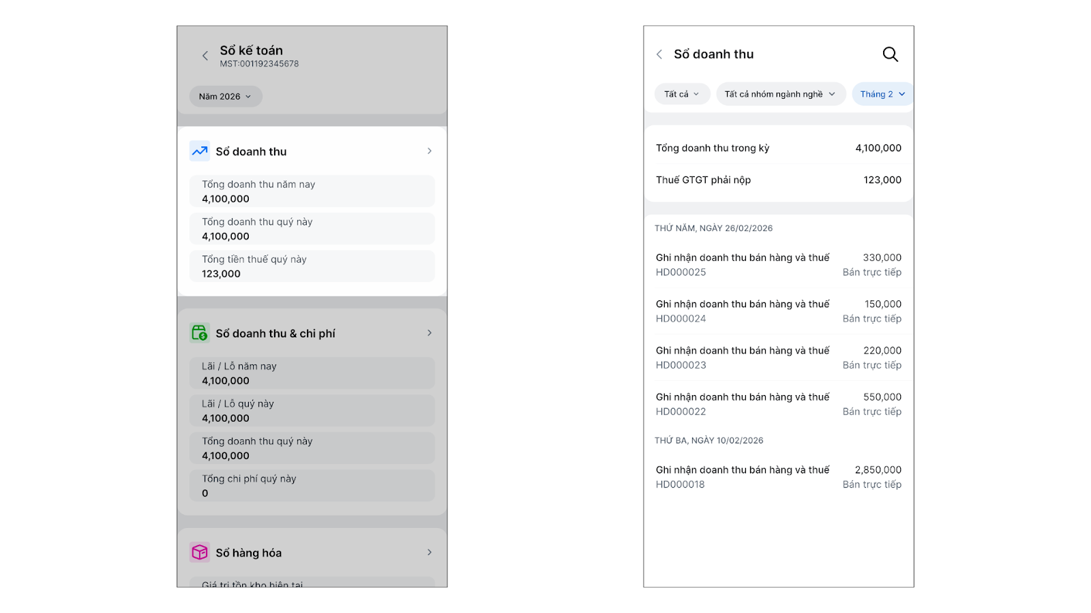Open the Năm 2026 year dropdown
This screenshot has height=613, width=1091.
tap(225, 97)
